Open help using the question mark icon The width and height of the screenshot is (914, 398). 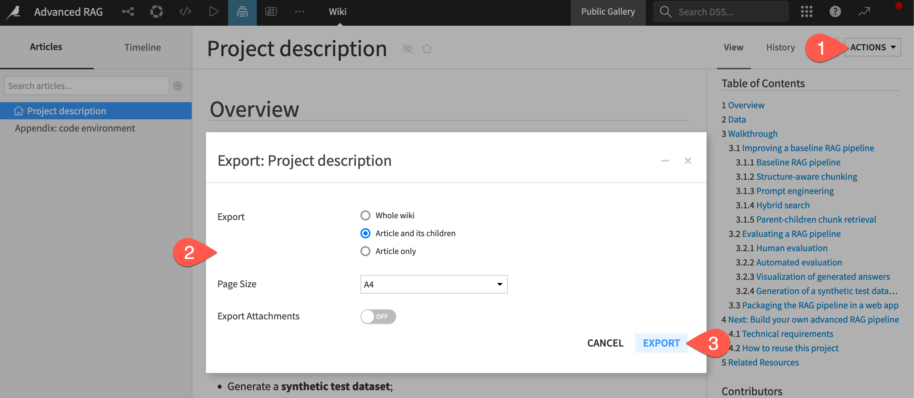835,11
